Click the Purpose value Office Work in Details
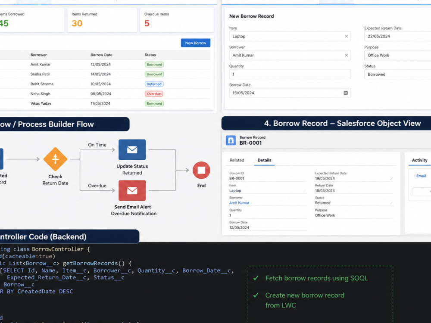Screen dimensions: 431x323 click(x=325, y=215)
